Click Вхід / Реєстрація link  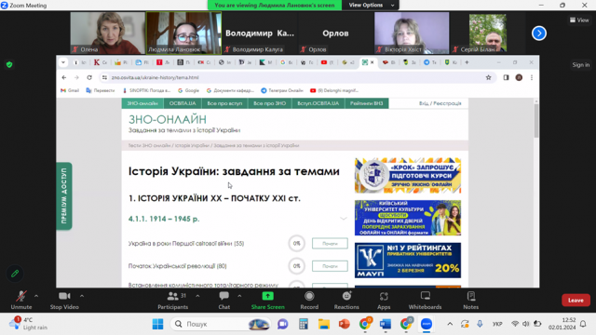(440, 103)
